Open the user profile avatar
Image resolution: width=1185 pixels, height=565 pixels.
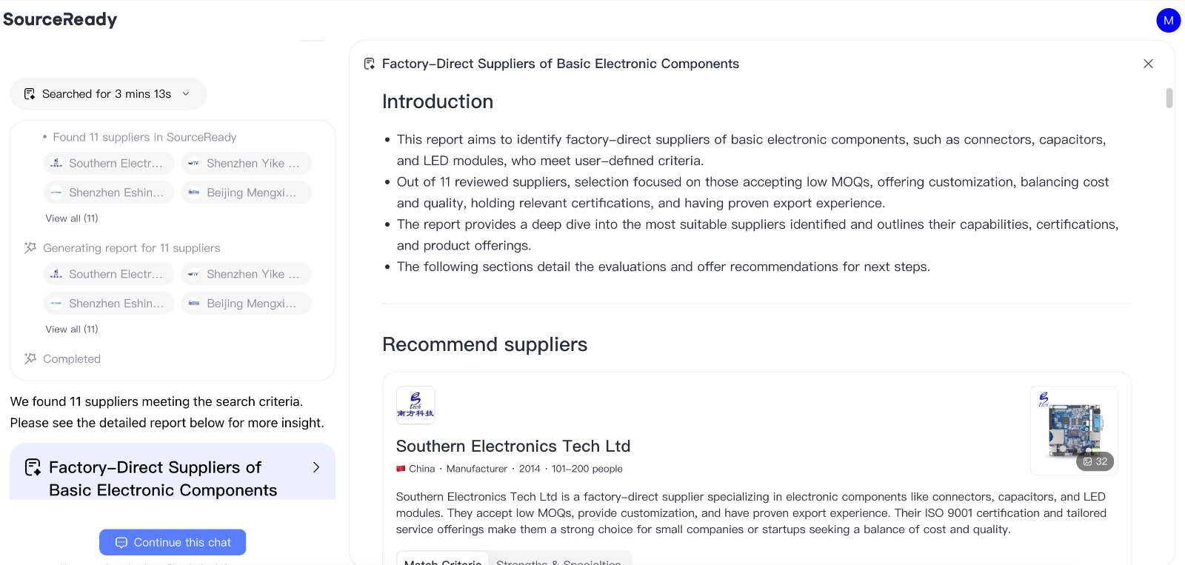[1168, 21]
